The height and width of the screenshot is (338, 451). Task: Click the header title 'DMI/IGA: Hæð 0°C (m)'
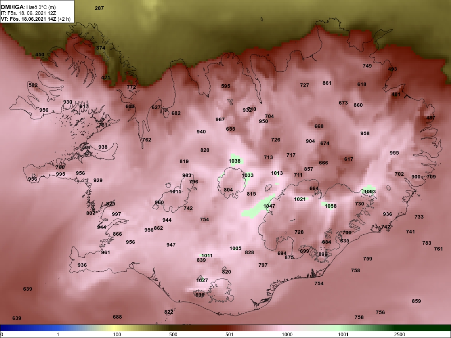coord(28,7)
